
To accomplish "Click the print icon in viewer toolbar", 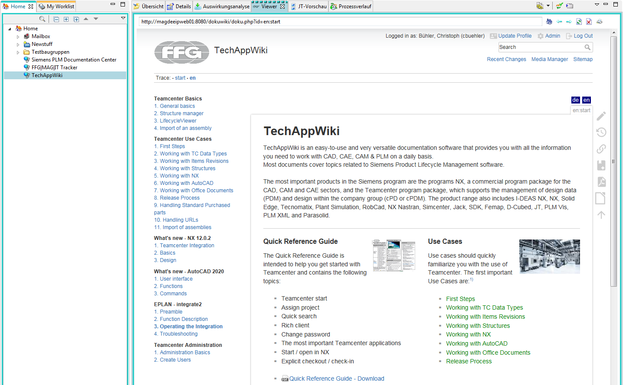I will [x=599, y=22].
